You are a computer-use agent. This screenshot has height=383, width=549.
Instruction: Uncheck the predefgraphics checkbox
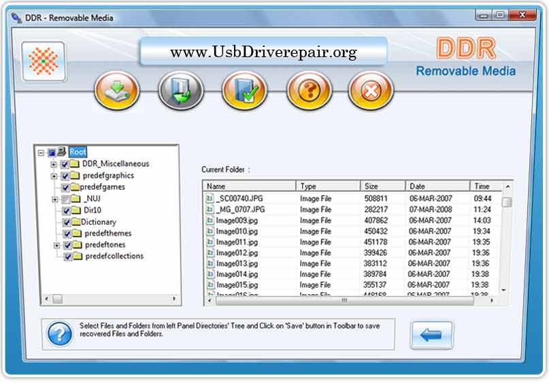65,176
